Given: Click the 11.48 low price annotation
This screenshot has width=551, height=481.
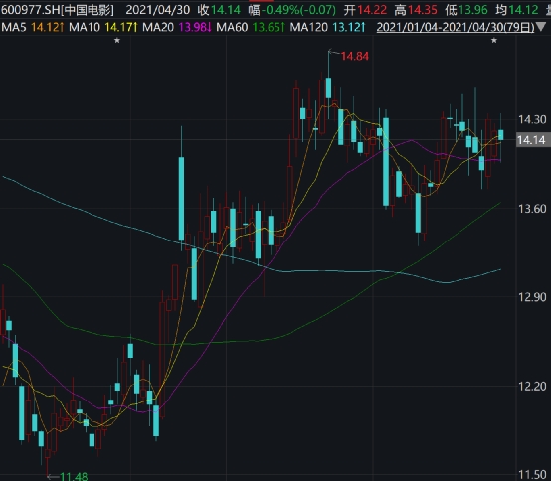Looking at the screenshot, I should coord(74,476).
